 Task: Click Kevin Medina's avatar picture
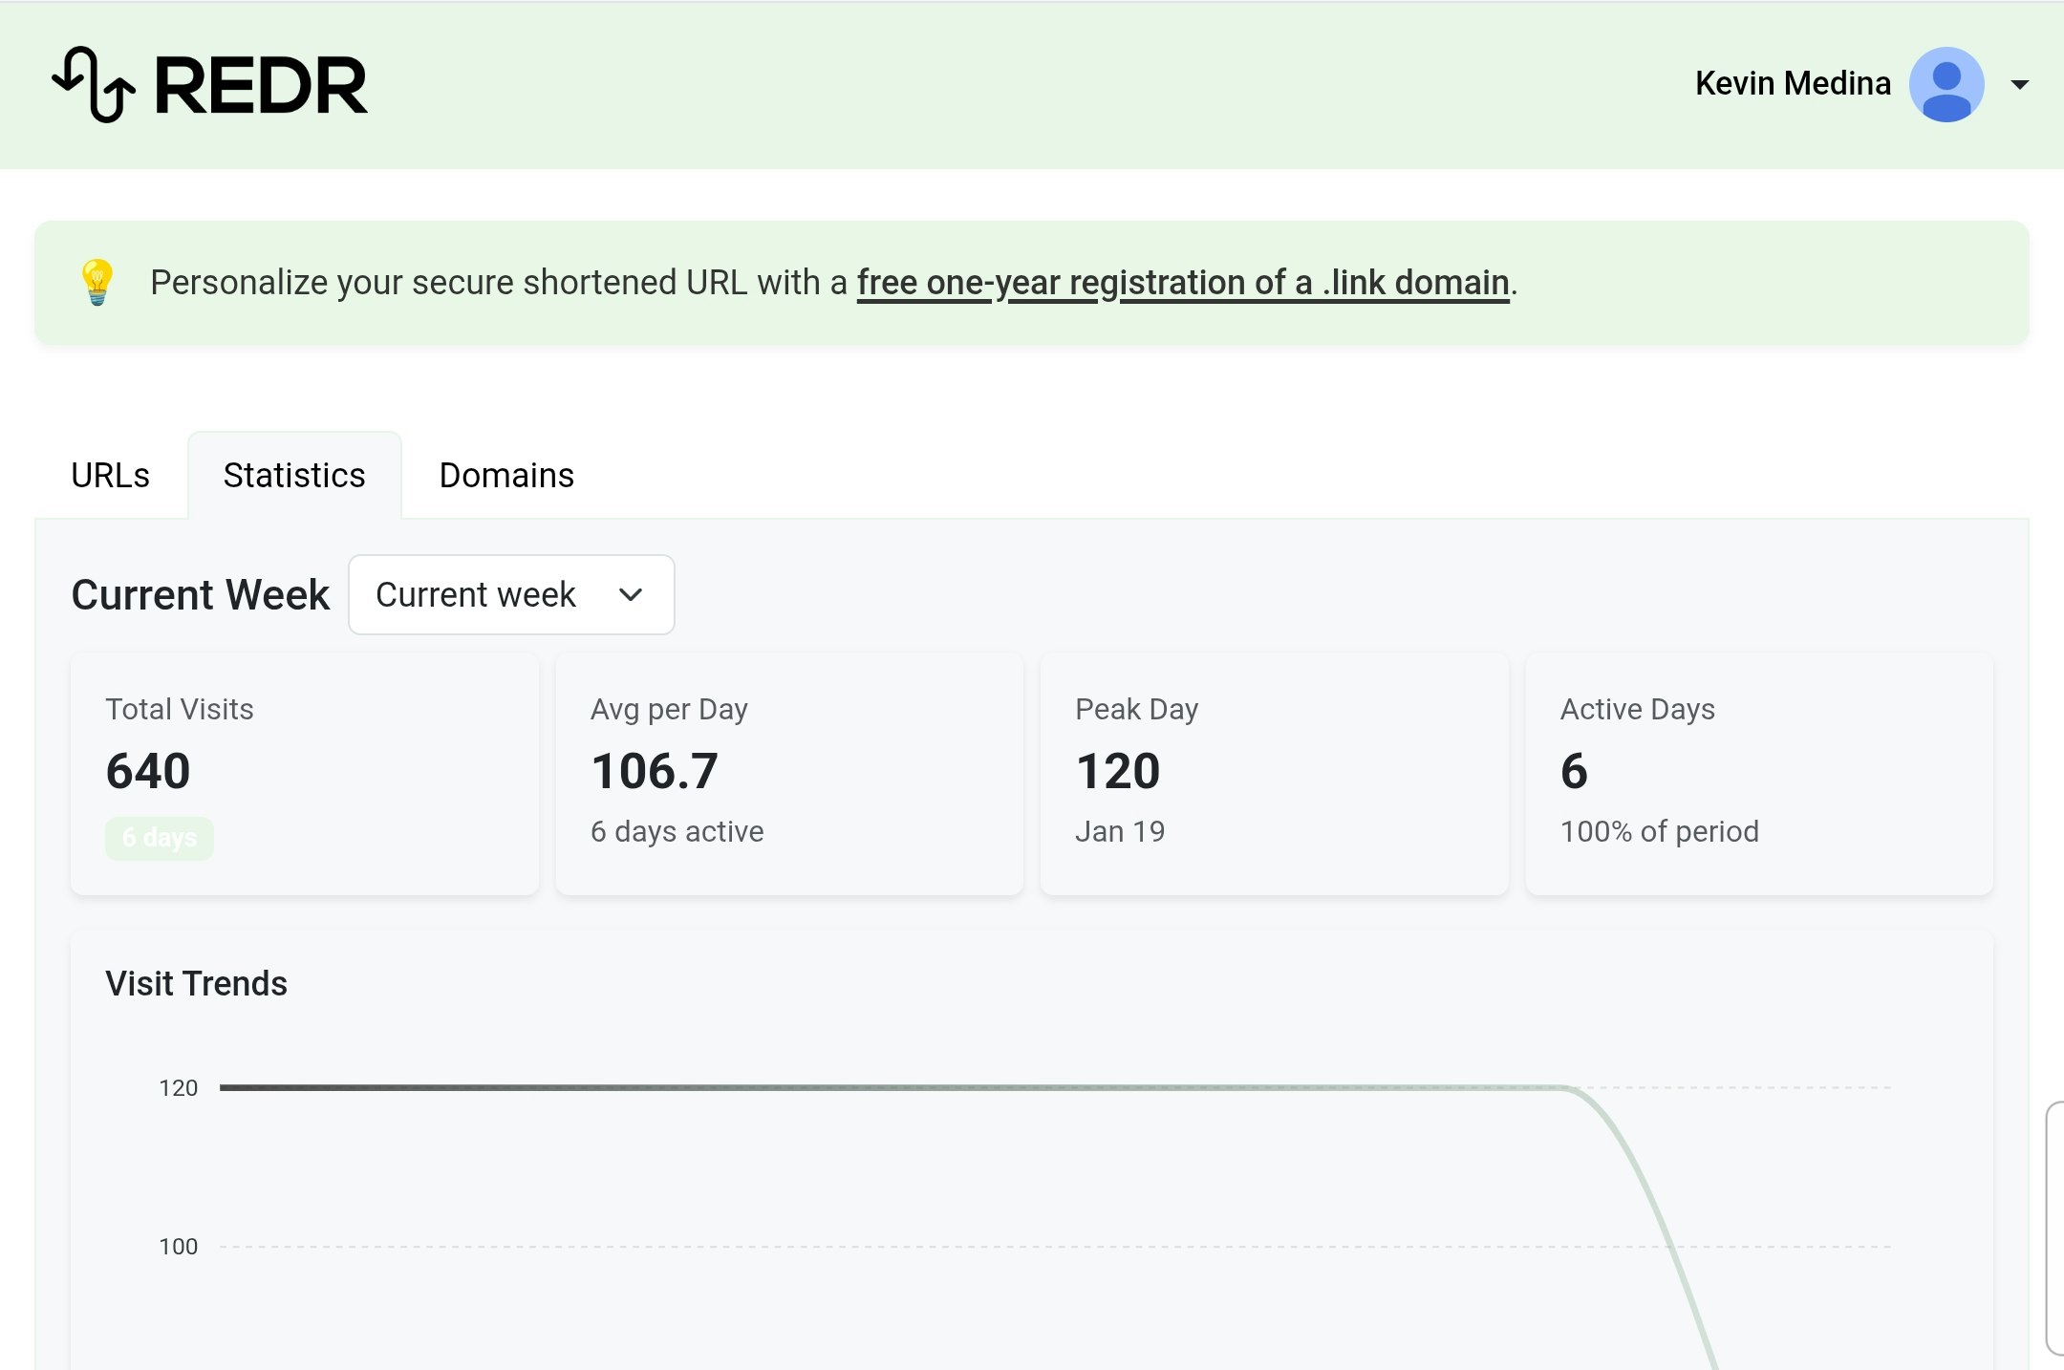coord(1946,84)
